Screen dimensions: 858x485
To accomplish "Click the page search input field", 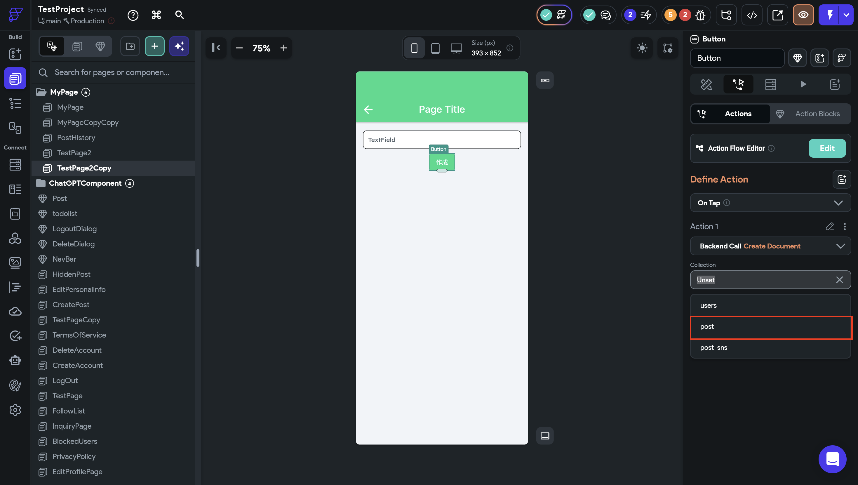I will coord(112,72).
